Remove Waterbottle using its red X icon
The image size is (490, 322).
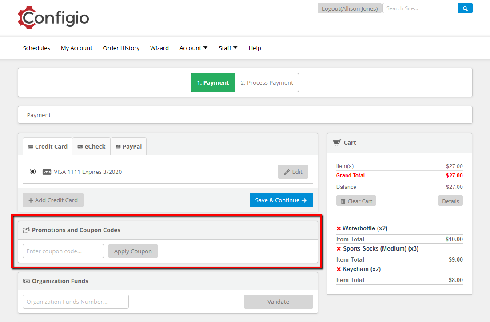tap(339, 228)
